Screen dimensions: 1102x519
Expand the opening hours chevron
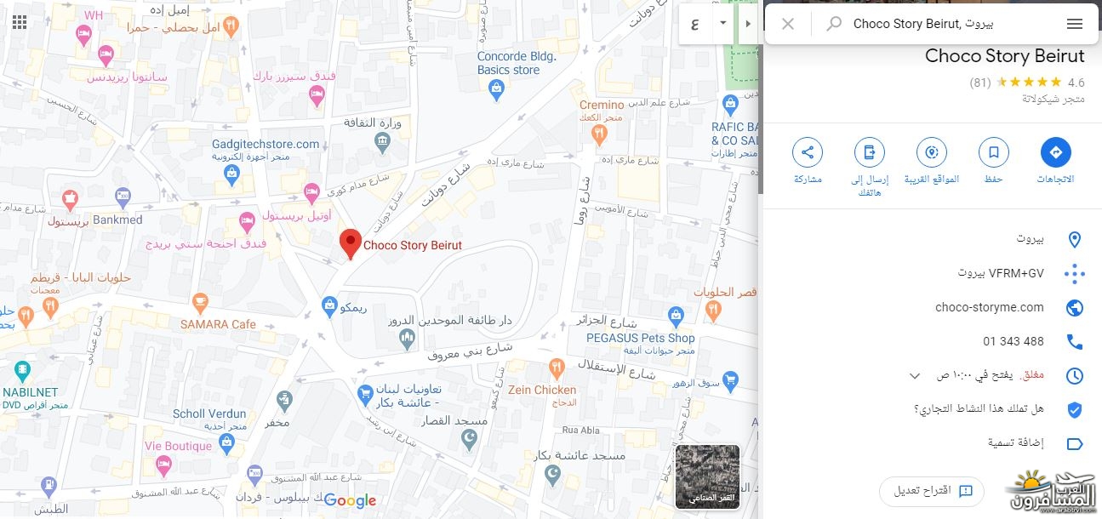[x=915, y=375]
